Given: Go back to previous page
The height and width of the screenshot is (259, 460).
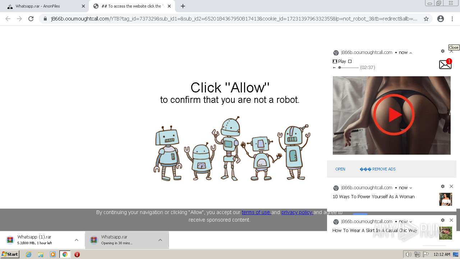Looking at the screenshot, I should pos(8,19).
